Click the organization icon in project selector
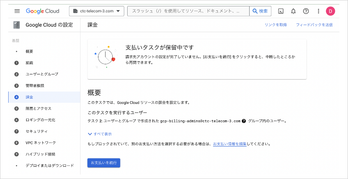 75,11
